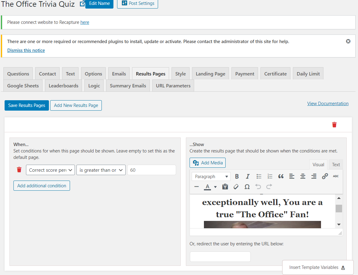Remove the condition with the small trash icon
The width and height of the screenshot is (358, 275).
(x=19, y=170)
